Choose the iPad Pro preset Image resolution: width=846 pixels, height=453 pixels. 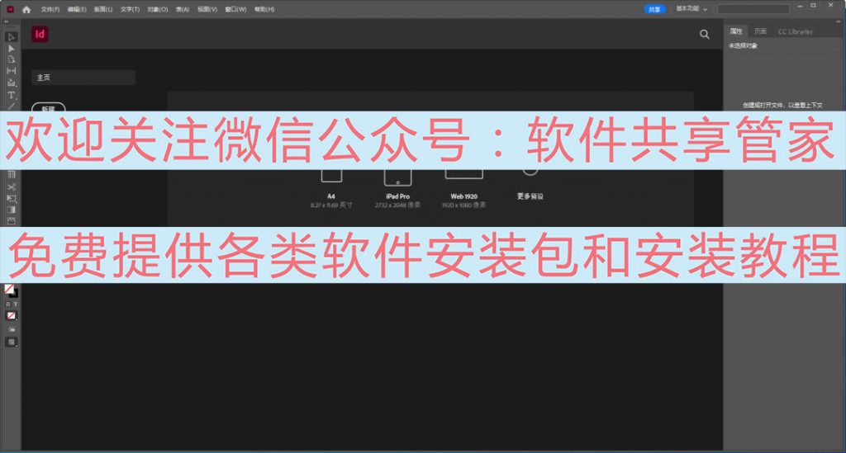click(397, 187)
